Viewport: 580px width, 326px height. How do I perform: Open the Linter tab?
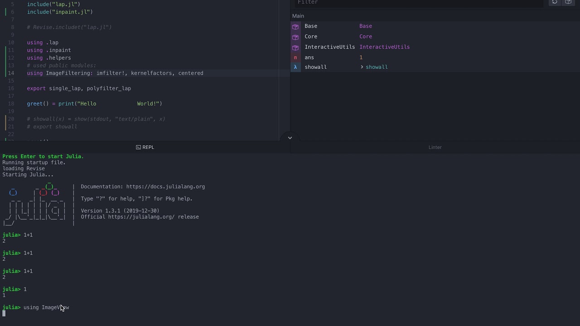tap(435, 148)
